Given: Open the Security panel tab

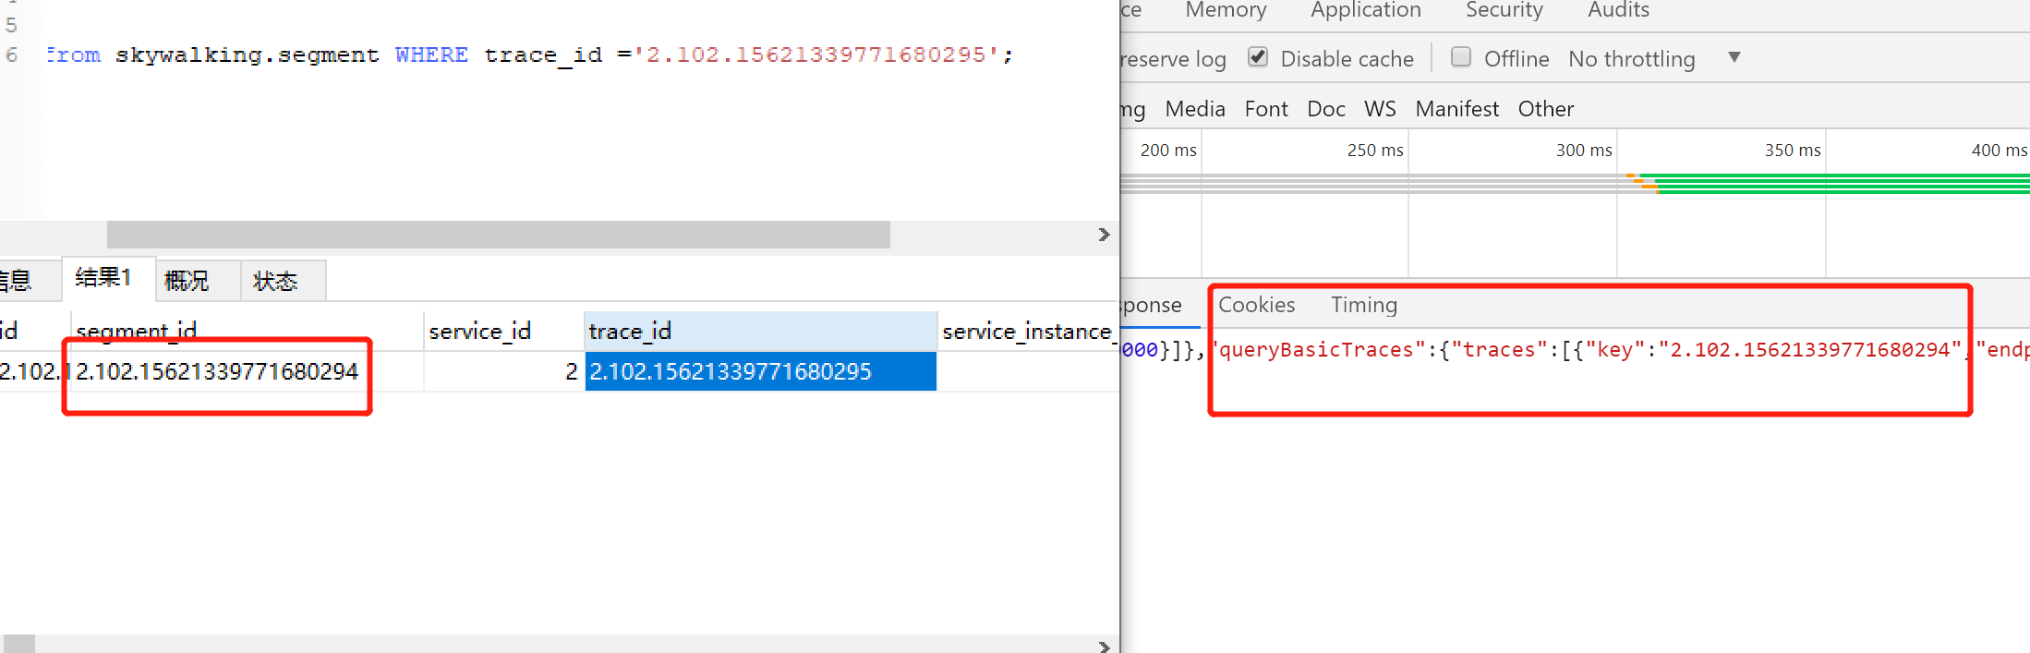Looking at the screenshot, I should (1504, 10).
